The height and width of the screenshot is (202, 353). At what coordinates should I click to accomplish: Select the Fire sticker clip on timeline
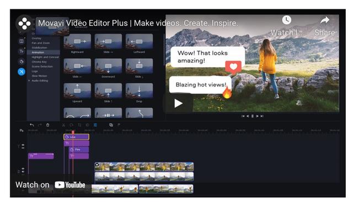tap(79, 149)
